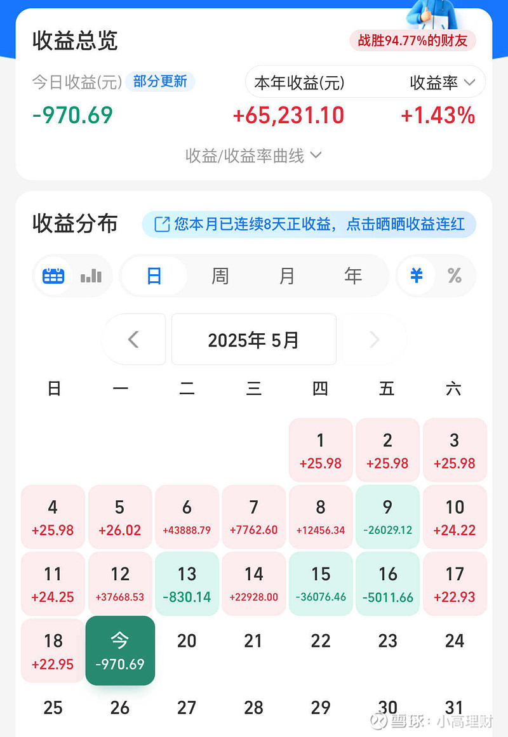
Task: Tap the share icon in streak banner
Action: click(x=162, y=224)
